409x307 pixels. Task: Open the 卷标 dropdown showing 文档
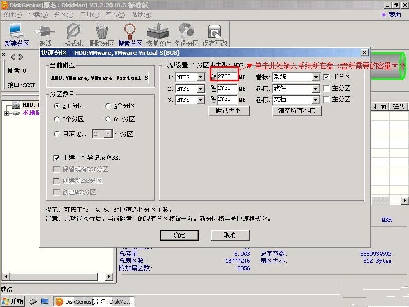[315, 100]
